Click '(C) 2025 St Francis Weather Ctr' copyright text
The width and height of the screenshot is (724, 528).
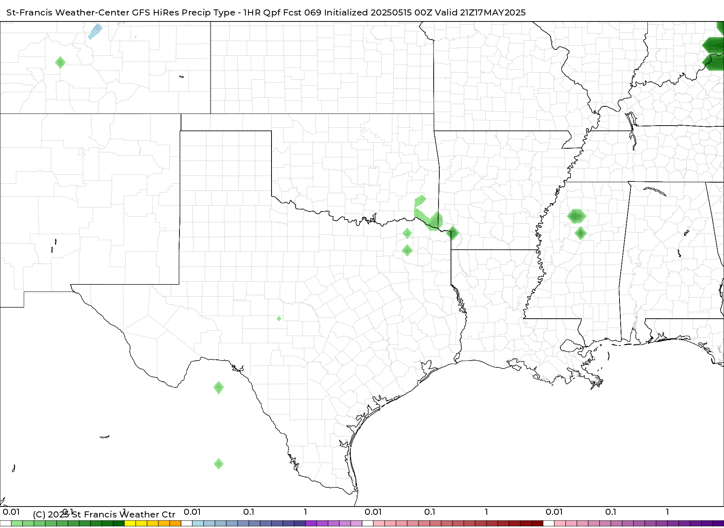(x=104, y=514)
